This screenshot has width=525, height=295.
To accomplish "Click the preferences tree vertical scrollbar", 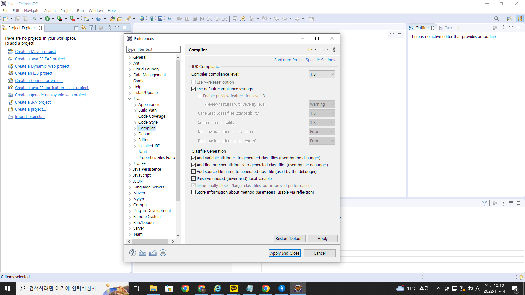I will [x=178, y=131].
